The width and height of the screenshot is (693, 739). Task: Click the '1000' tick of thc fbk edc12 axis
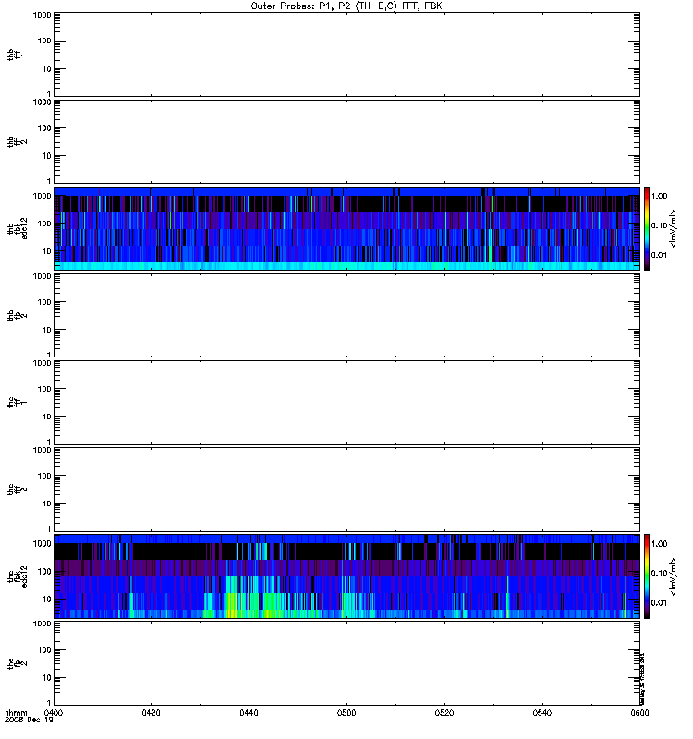[42, 543]
